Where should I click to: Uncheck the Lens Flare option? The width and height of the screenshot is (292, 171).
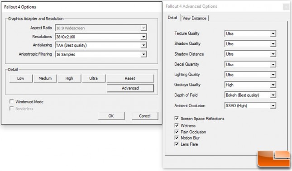click(x=177, y=144)
